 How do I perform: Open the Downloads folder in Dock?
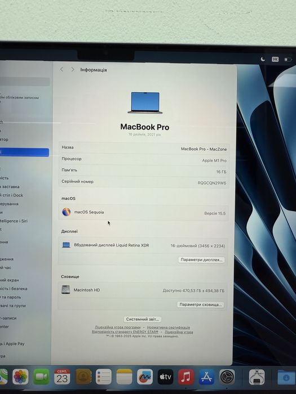[x=286, y=377]
